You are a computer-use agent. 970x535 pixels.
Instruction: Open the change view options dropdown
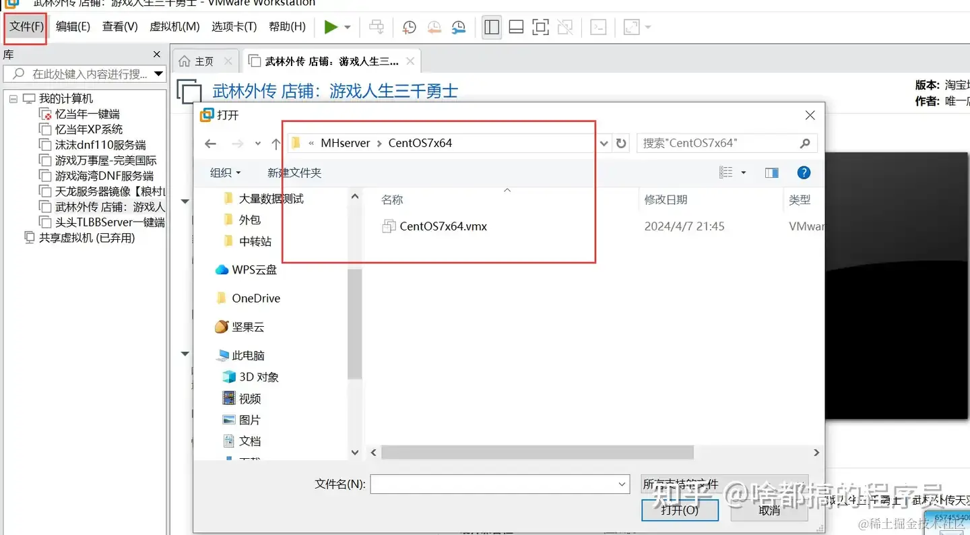(744, 173)
